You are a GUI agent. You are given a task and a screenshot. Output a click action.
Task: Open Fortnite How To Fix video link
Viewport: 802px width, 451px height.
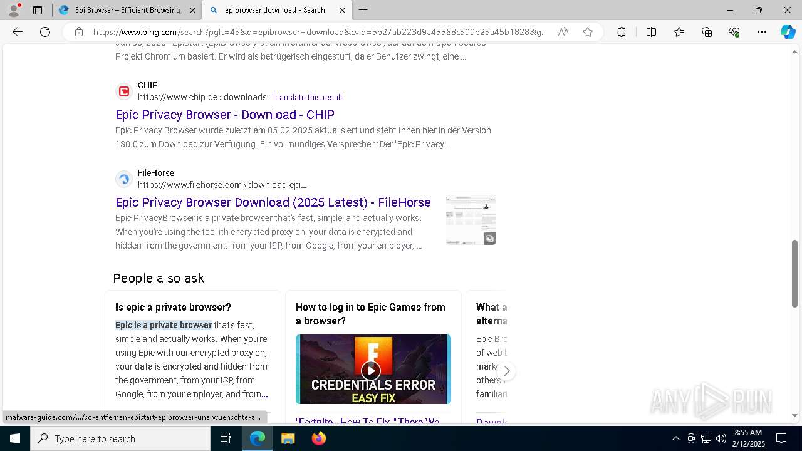[368, 421]
